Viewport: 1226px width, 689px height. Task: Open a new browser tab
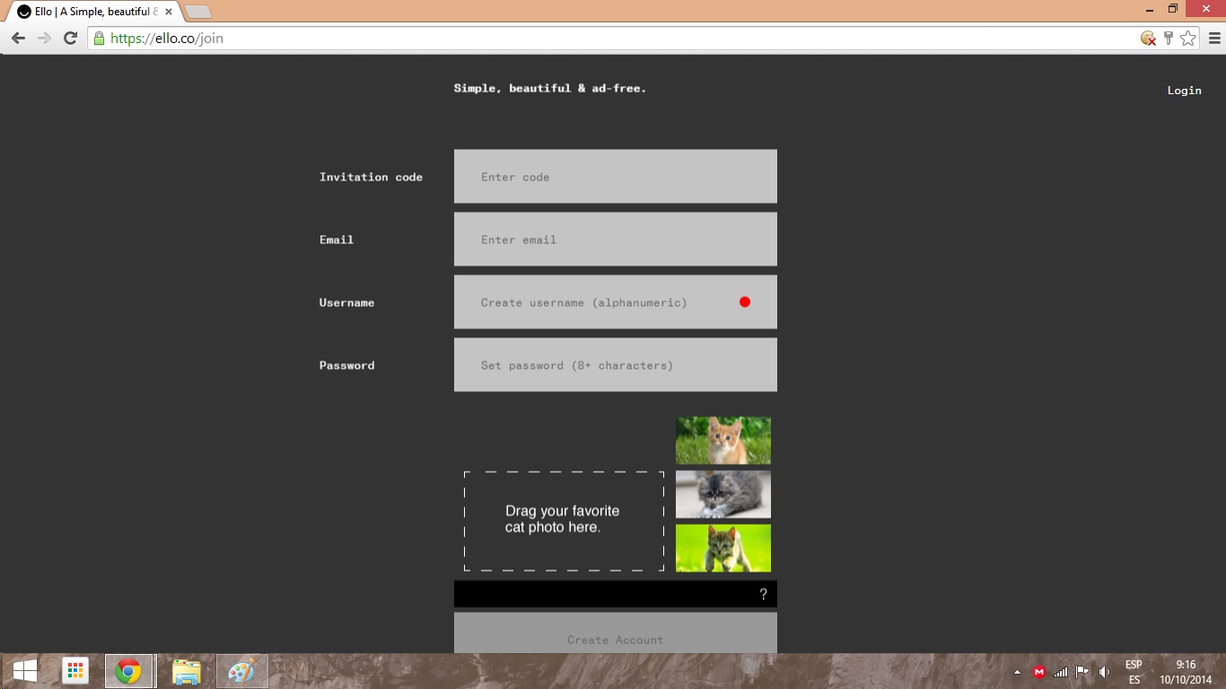(198, 12)
